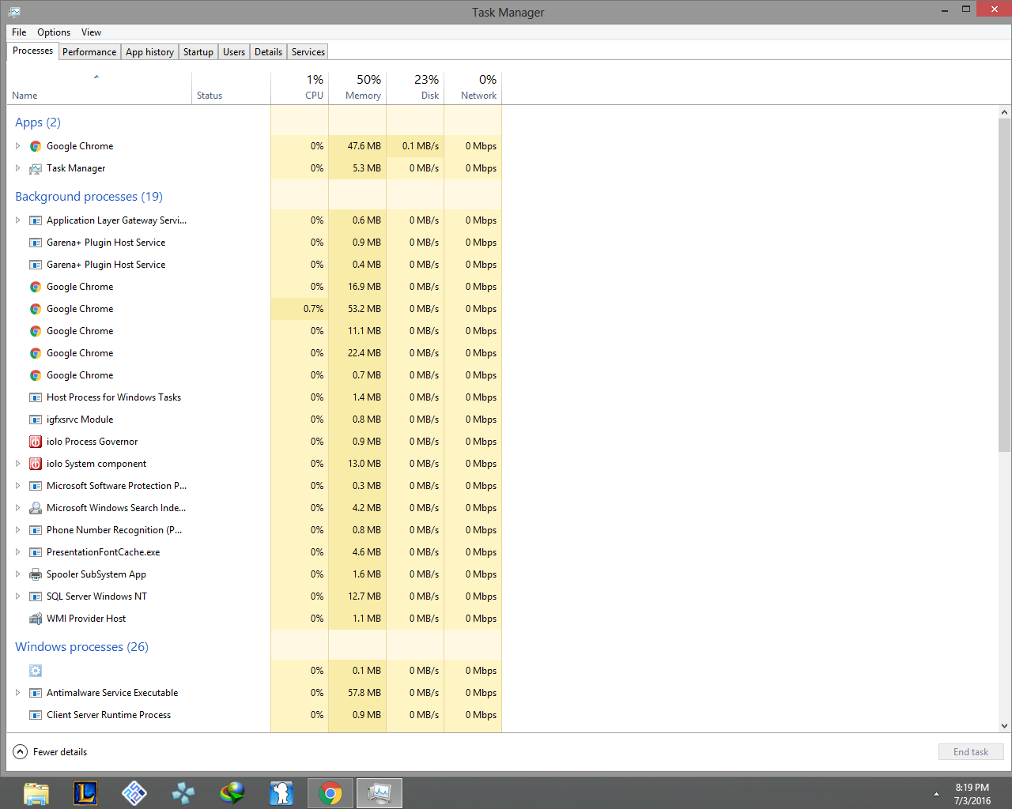Click the Spooler SubSystem App printer icon
This screenshot has width=1012, height=809.
[x=36, y=574]
